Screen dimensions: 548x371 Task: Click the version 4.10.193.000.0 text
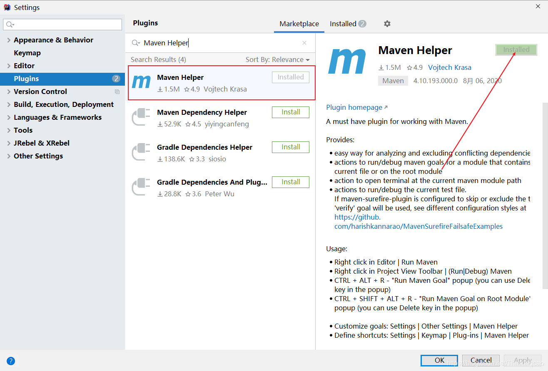pyautogui.click(x=435, y=81)
